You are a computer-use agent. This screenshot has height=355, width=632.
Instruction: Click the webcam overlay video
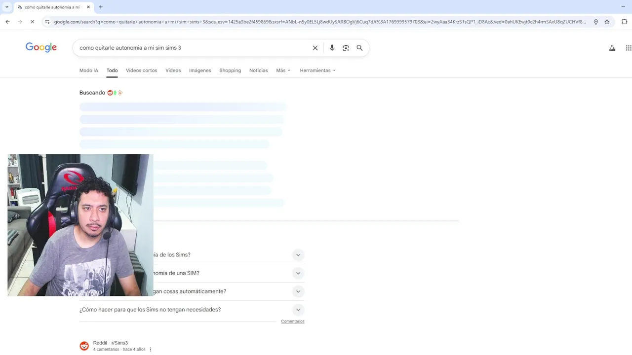pyautogui.click(x=80, y=225)
